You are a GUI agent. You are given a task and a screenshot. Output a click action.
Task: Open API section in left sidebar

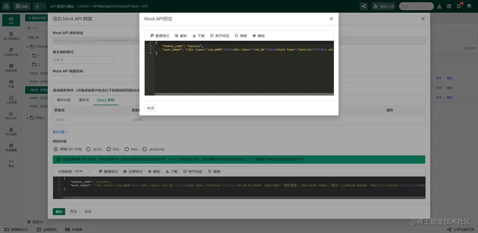click(x=11, y=21)
